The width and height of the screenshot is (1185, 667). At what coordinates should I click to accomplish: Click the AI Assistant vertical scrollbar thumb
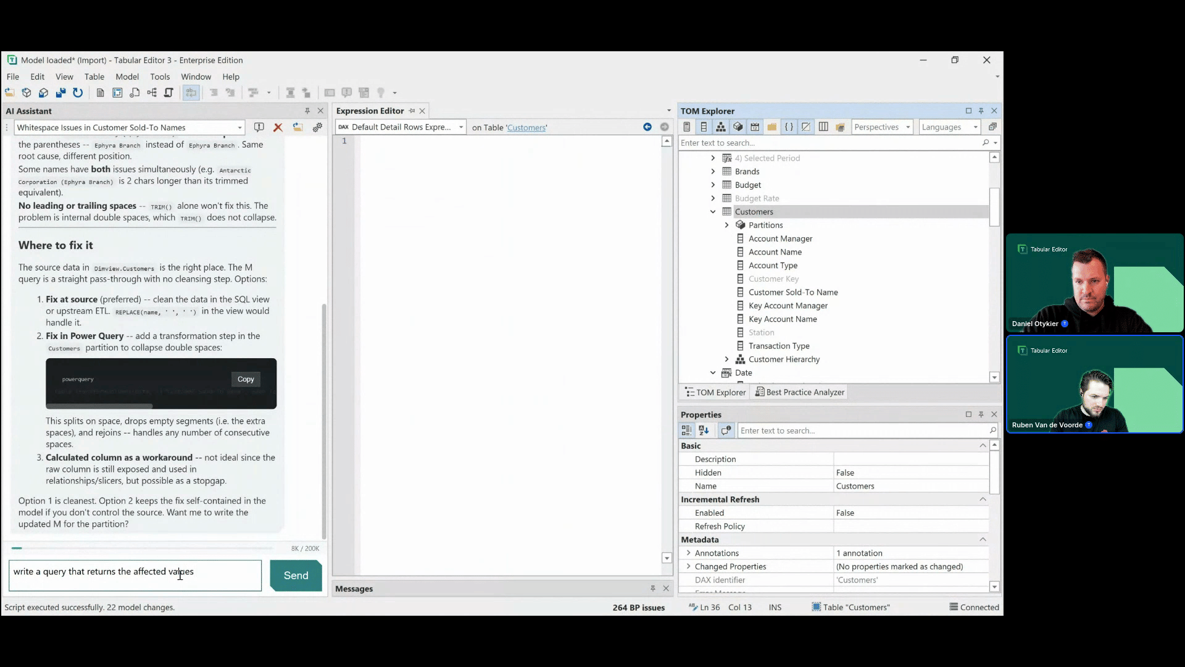tap(324, 422)
